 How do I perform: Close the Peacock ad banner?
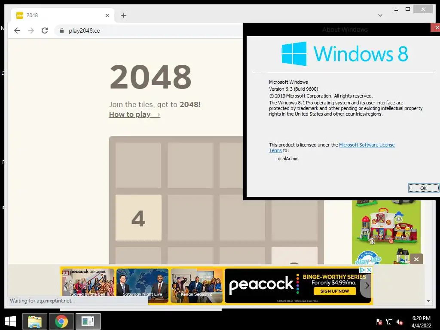click(x=370, y=270)
